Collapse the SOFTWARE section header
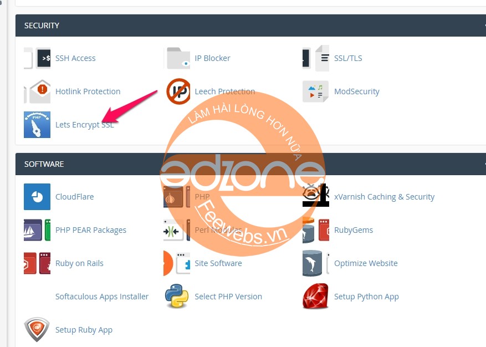 250,164
